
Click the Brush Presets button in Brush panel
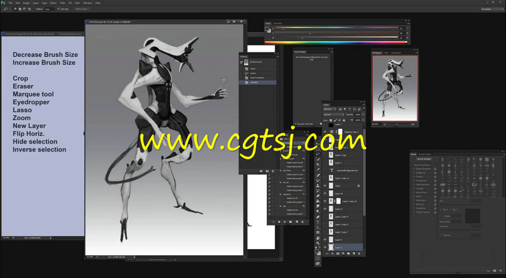424,159
